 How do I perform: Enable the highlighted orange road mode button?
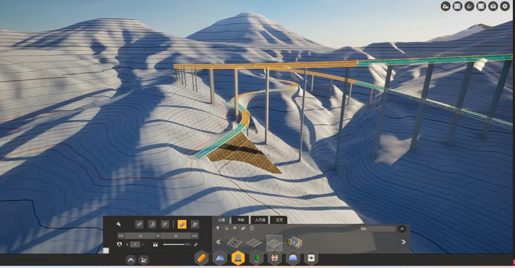(x=181, y=224)
